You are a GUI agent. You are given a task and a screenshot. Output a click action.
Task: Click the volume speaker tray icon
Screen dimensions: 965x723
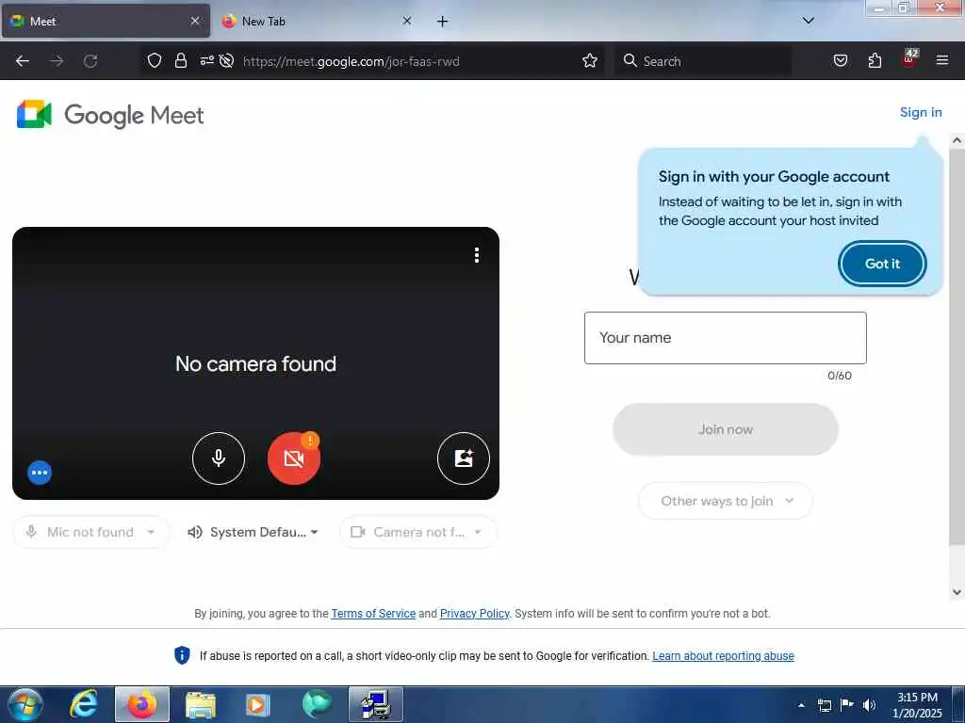(x=869, y=705)
